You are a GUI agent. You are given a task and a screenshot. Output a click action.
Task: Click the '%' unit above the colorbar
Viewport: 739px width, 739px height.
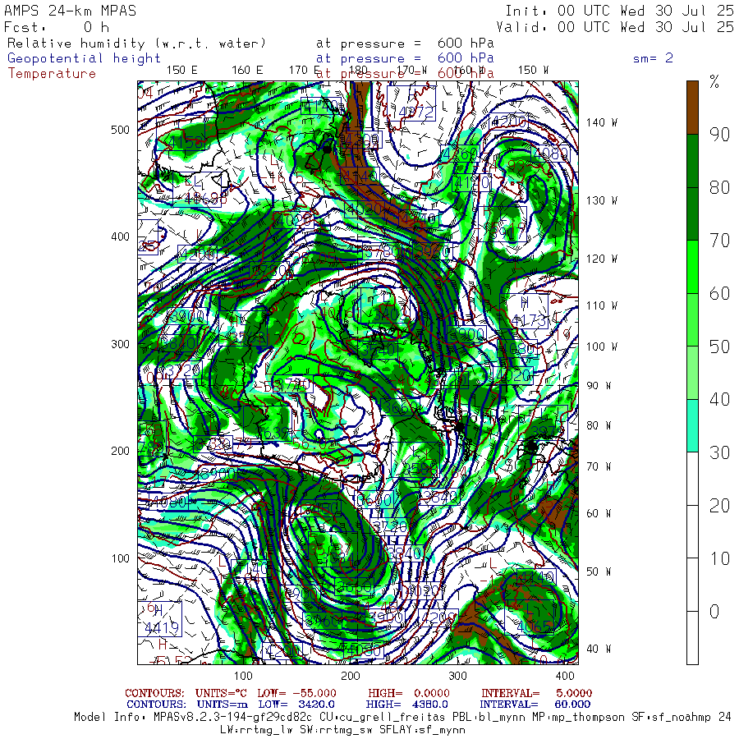(714, 82)
